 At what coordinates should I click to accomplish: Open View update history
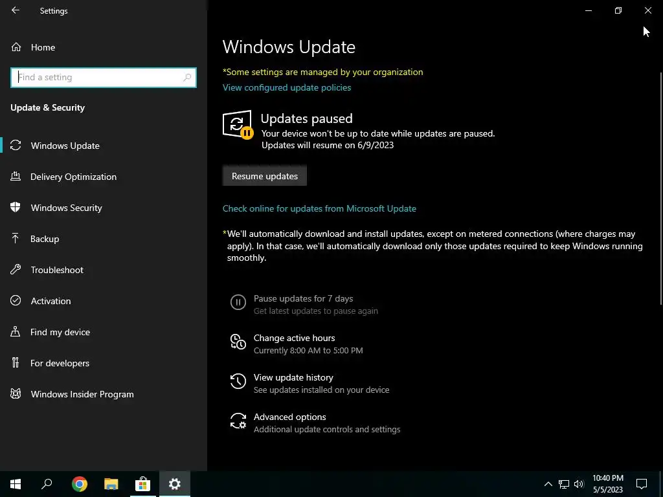click(x=293, y=377)
